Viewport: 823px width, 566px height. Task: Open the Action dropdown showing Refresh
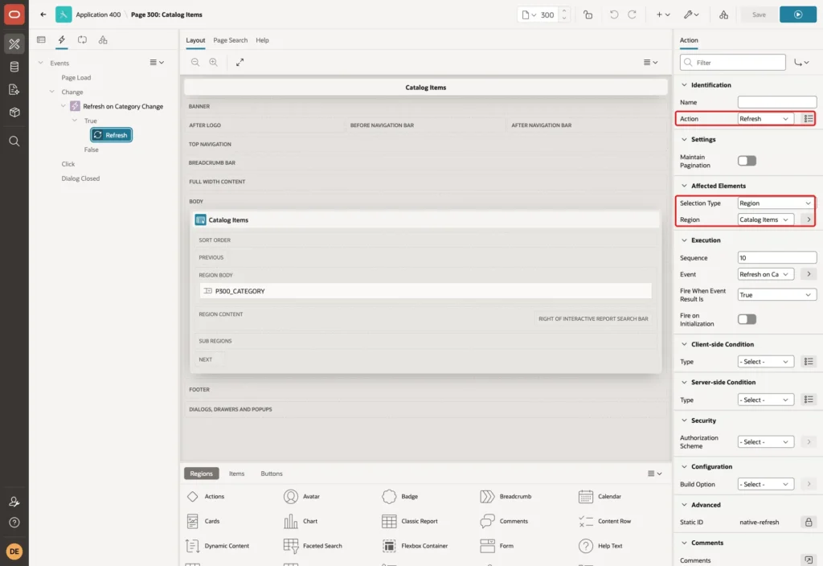[766, 119]
